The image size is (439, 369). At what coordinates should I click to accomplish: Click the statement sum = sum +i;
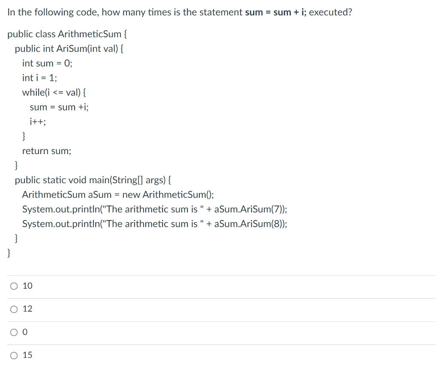click(x=59, y=107)
